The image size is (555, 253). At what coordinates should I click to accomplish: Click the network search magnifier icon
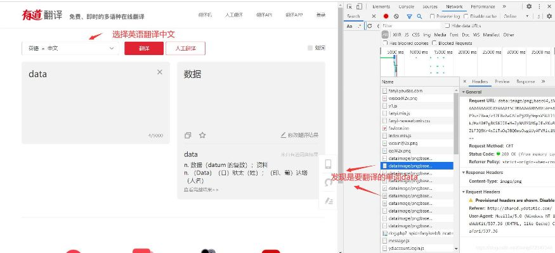[x=419, y=16]
